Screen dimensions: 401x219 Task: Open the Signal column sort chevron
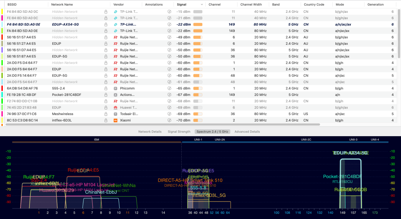(200, 5)
